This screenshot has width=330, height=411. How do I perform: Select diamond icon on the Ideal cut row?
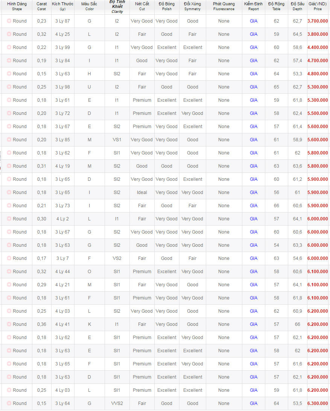[x=9, y=193]
